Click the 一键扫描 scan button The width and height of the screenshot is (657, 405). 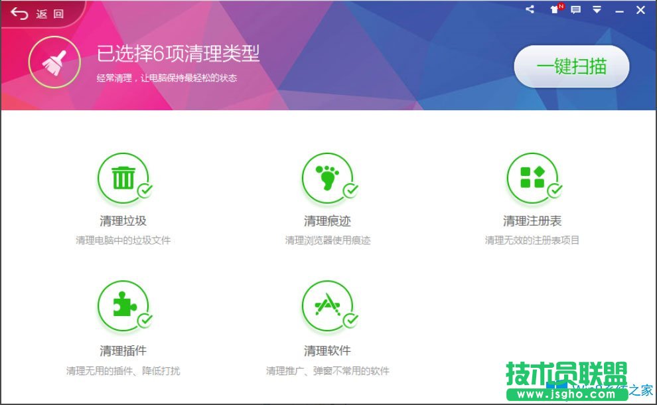(x=572, y=66)
